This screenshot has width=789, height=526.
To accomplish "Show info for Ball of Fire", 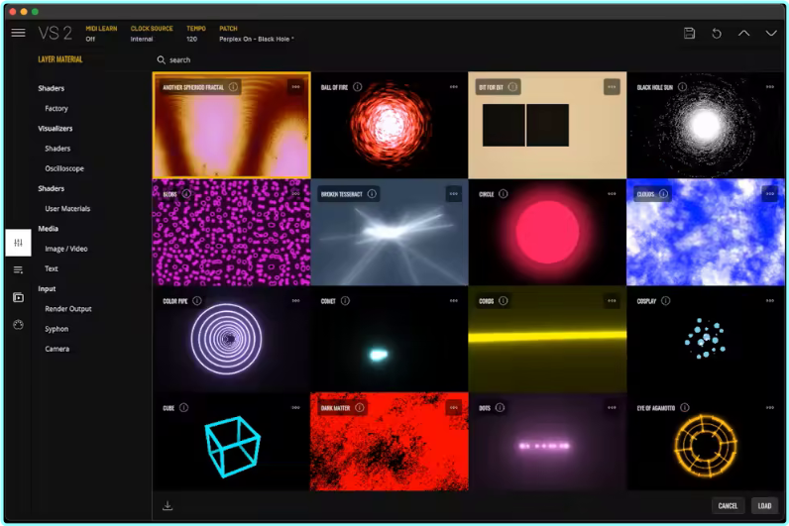I will 357,87.
